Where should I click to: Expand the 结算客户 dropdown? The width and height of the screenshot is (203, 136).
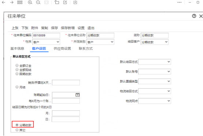click(155, 42)
